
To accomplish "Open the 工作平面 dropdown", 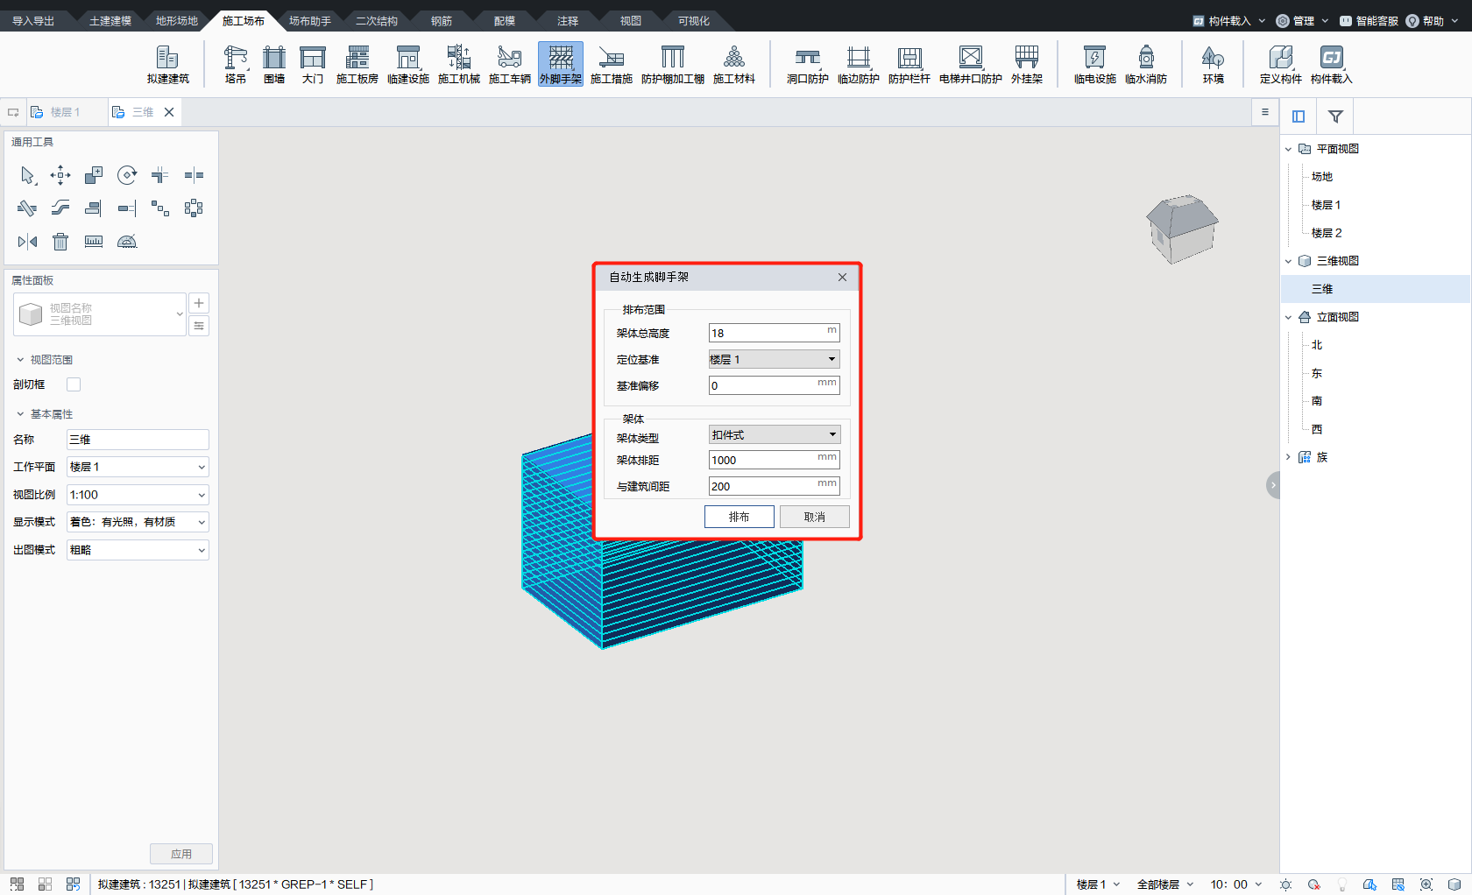I will click(138, 467).
